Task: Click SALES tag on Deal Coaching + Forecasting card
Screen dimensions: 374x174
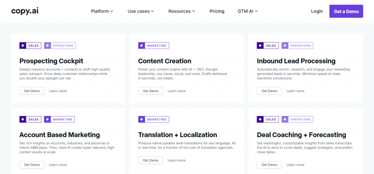Action: tap(267, 119)
